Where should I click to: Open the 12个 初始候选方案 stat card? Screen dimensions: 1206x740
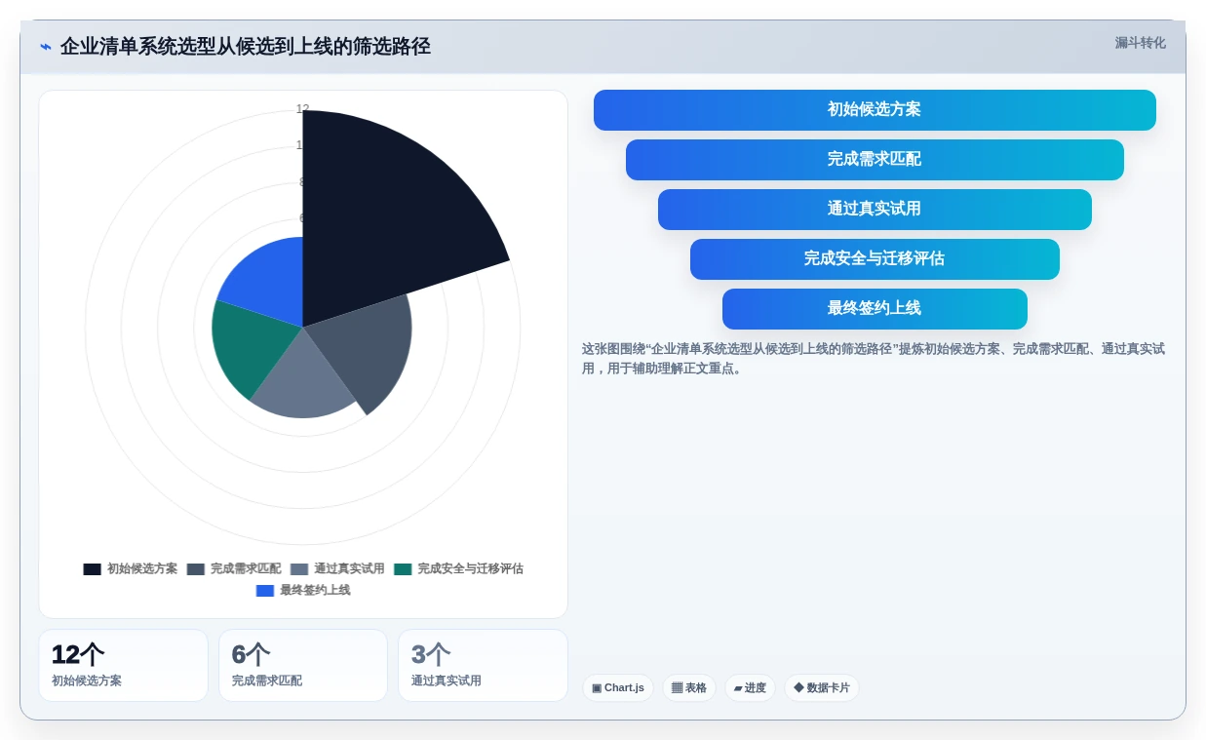pyautogui.click(x=123, y=665)
